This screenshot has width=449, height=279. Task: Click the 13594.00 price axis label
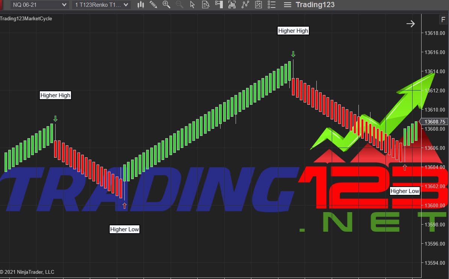click(435, 263)
